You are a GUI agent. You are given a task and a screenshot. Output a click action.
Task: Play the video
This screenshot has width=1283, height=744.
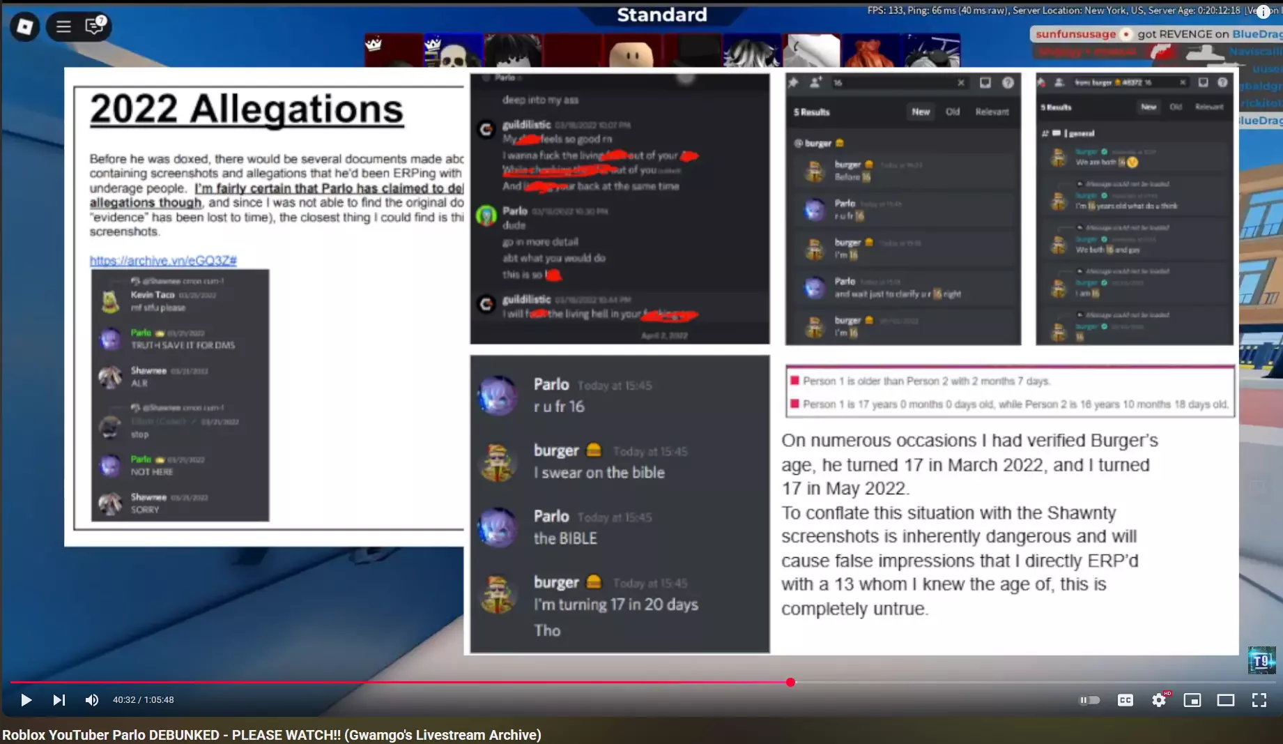(26, 700)
